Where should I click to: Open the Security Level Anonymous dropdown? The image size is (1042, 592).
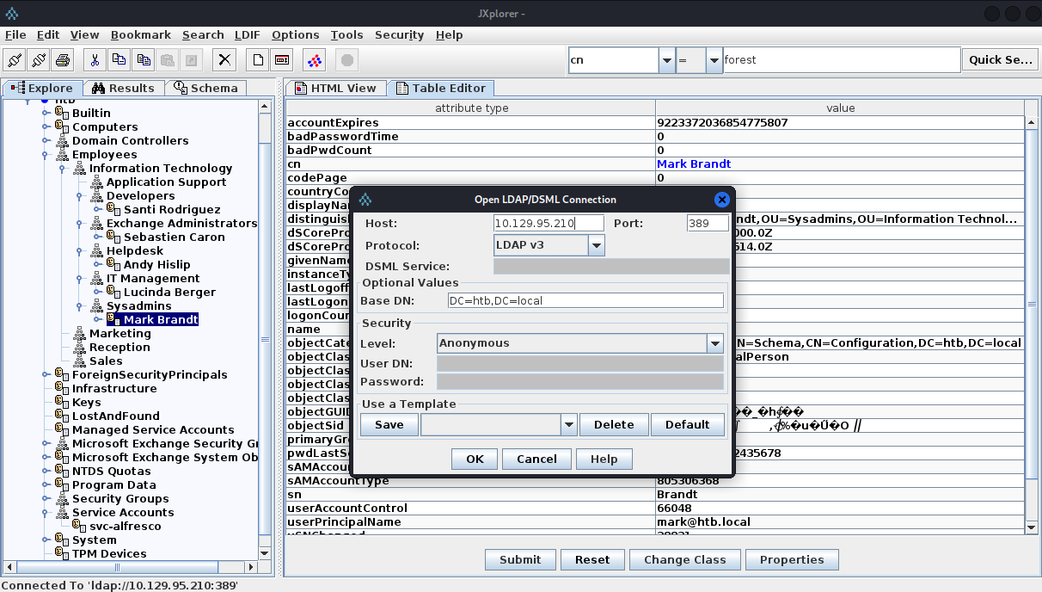tap(715, 343)
